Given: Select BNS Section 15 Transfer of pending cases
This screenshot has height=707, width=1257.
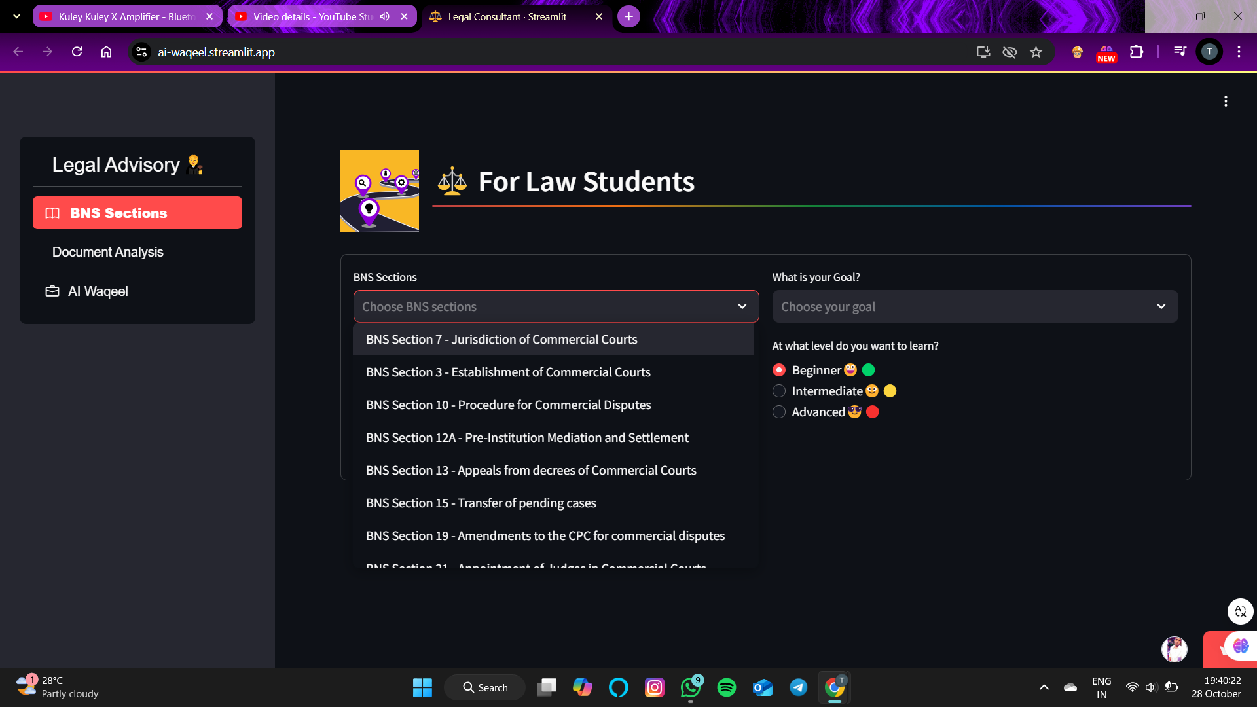Looking at the screenshot, I should (481, 503).
